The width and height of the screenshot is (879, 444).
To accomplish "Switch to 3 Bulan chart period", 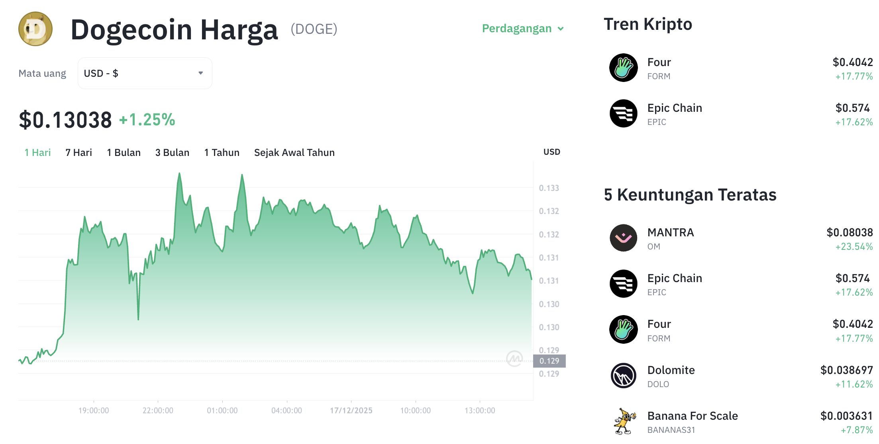I will pyautogui.click(x=172, y=152).
